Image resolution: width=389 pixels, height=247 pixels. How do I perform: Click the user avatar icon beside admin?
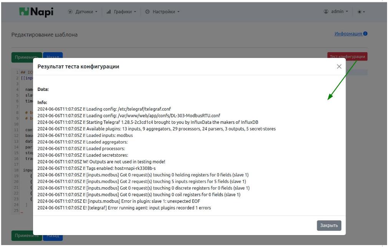pyautogui.click(x=326, y=12)
